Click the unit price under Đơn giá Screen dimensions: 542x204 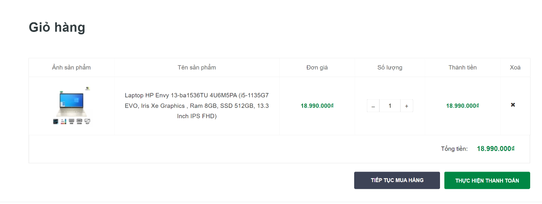coord(317,106)
